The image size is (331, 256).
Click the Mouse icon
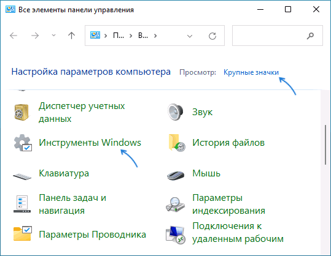tap(176, 175)
